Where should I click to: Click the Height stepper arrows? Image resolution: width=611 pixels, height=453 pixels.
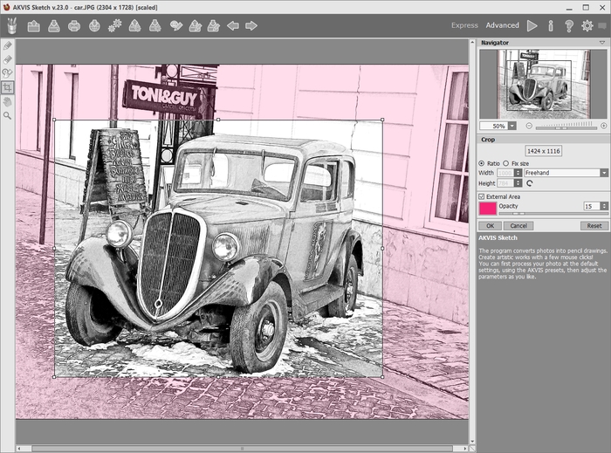pyautogui.click(x=518, y=183)
